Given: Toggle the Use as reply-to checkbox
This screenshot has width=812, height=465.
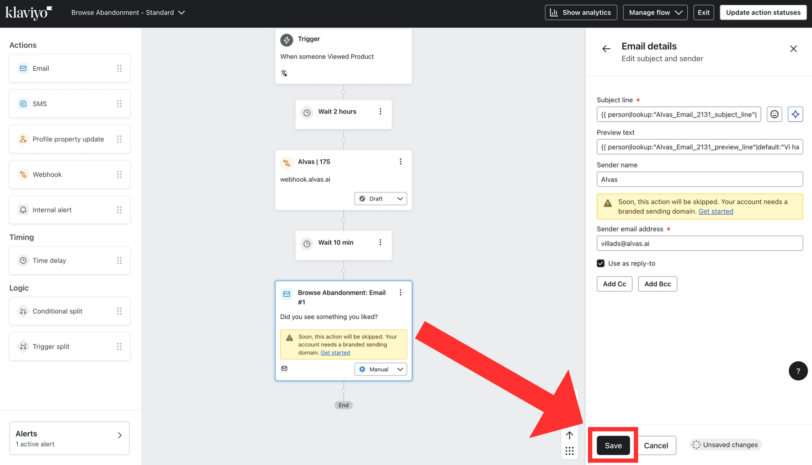Looking at the screenshot, I should (x=600, y=263).
